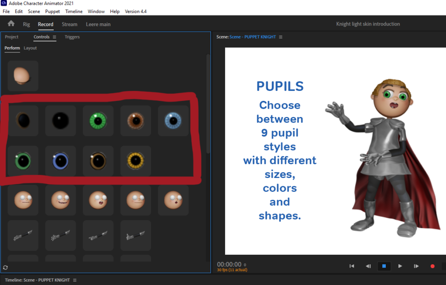Trigger the second sword arm pose
This screenshot has width=446, height=285.
(x=61, y=236)
